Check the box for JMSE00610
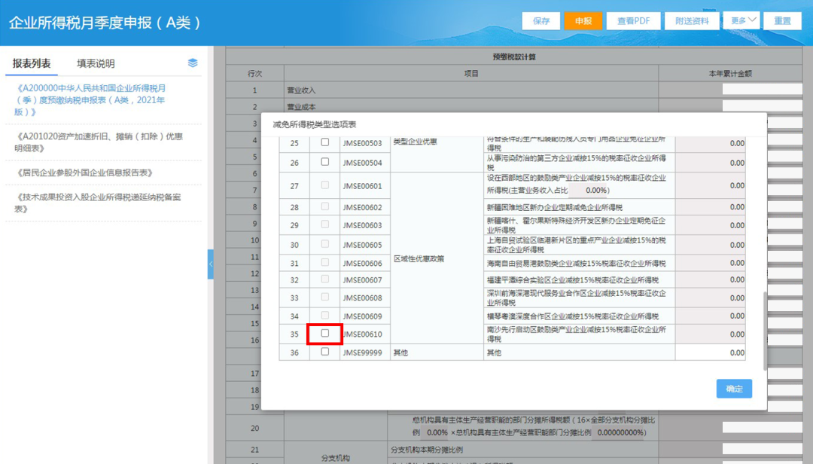 click(x=324, y=333)
